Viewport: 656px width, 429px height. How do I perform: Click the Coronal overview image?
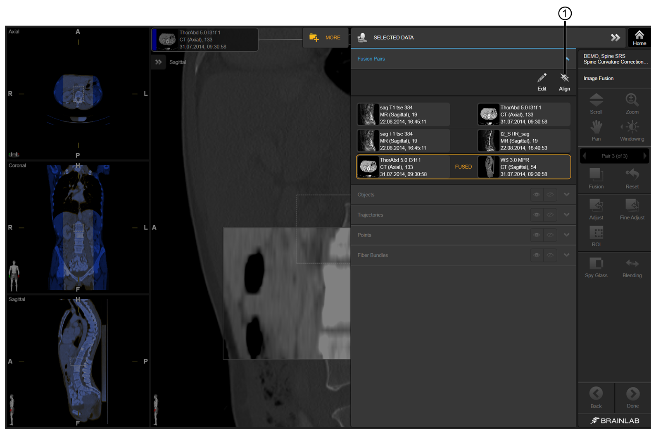78,227
